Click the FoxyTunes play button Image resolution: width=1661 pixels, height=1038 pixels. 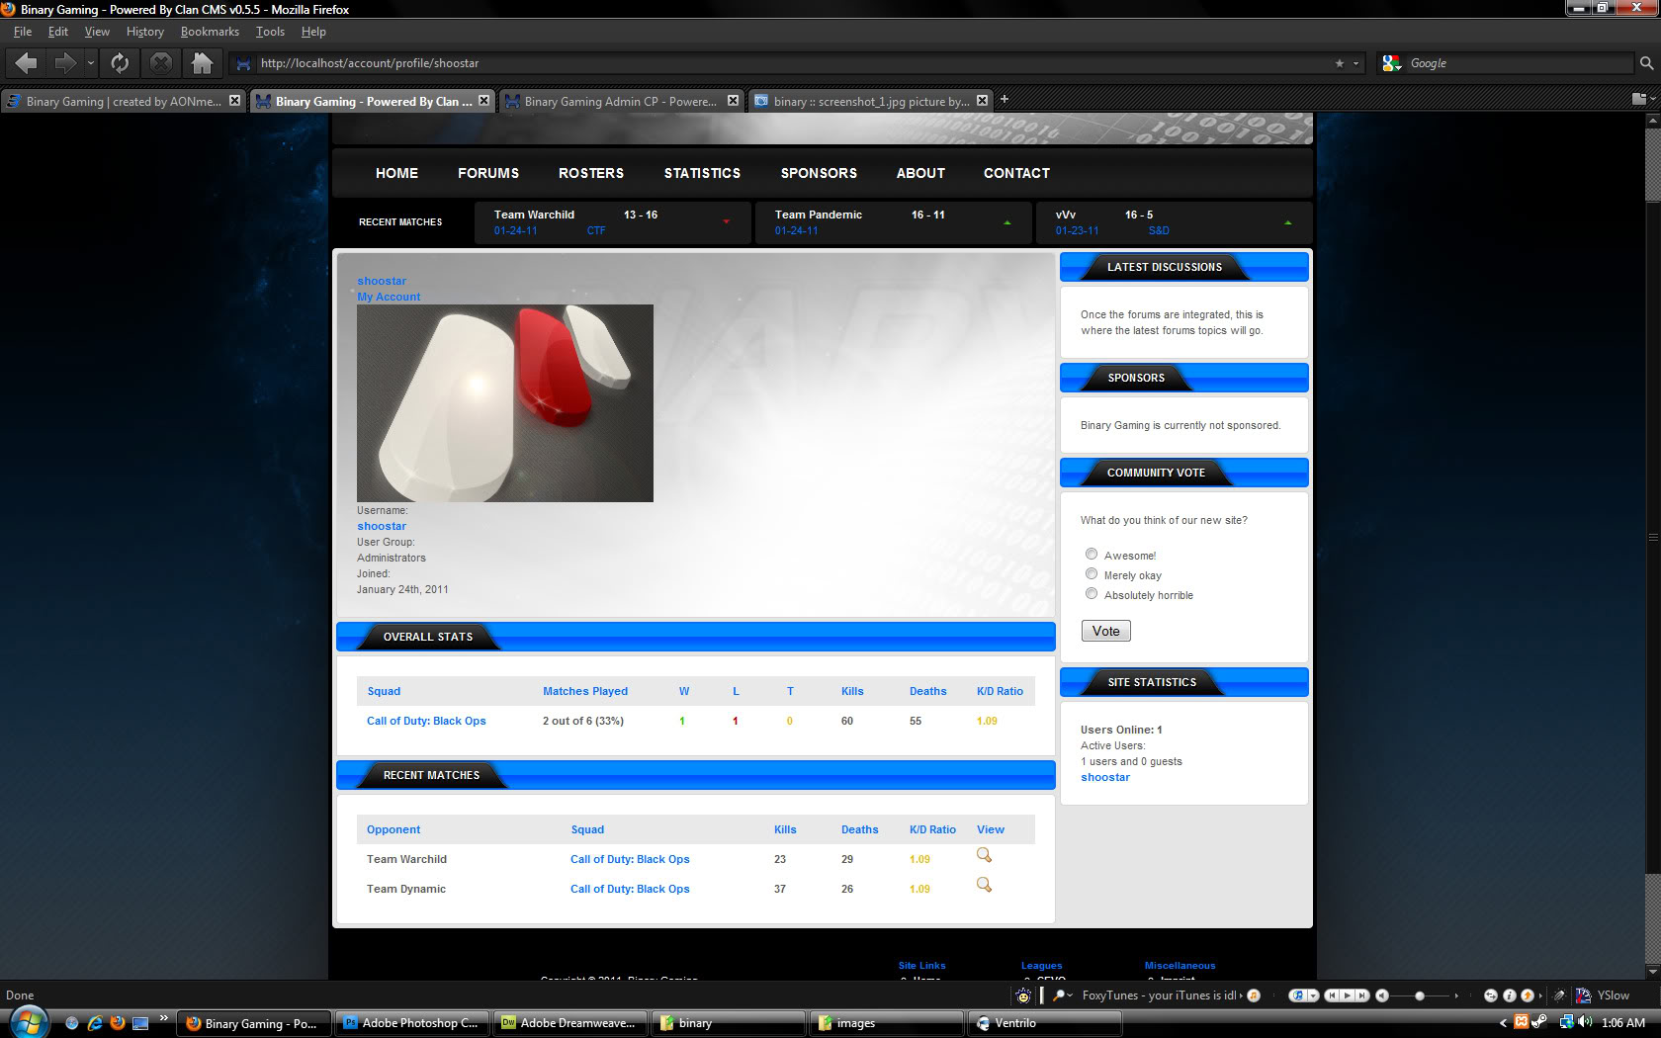pyautogui.click(x=1347, y=995)
